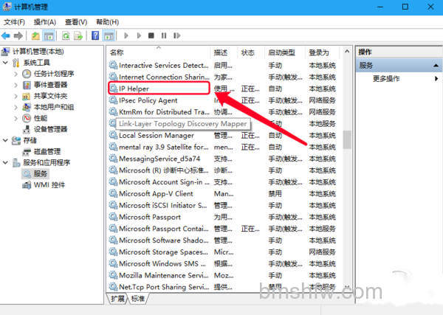
Task: Open 设备管理器 in the tree
Action: pyautogui.click(x=50, y=129)
